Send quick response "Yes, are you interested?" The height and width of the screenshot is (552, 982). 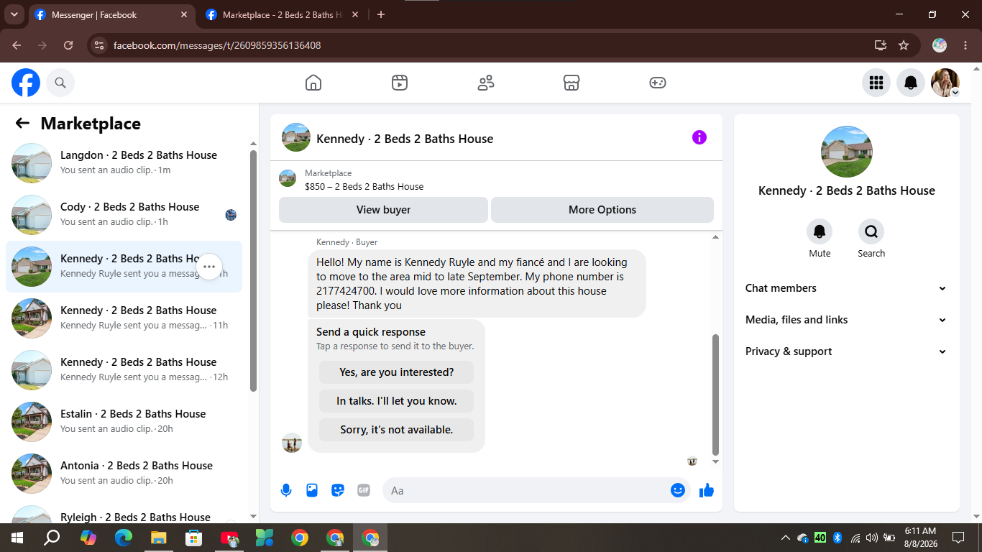click(x=396, y=372)
